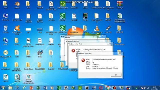Open Windows Explorer from the taskbar
This screenshot has height=90, width=160.
click(10, 88)
